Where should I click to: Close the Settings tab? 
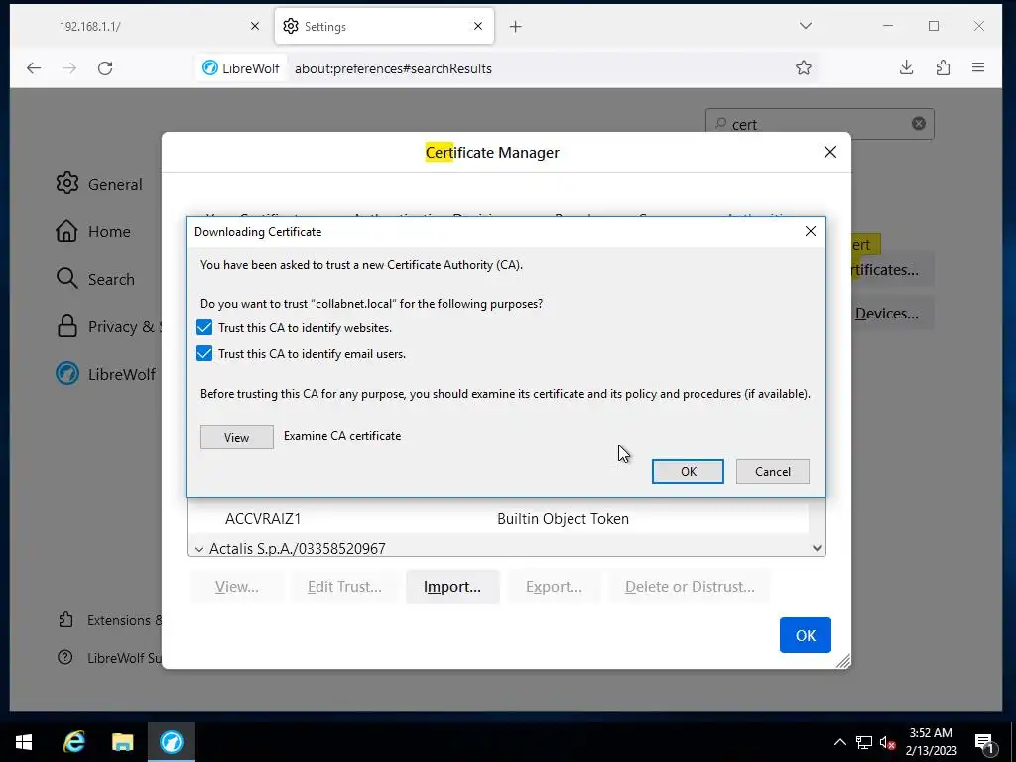[478, 26]
